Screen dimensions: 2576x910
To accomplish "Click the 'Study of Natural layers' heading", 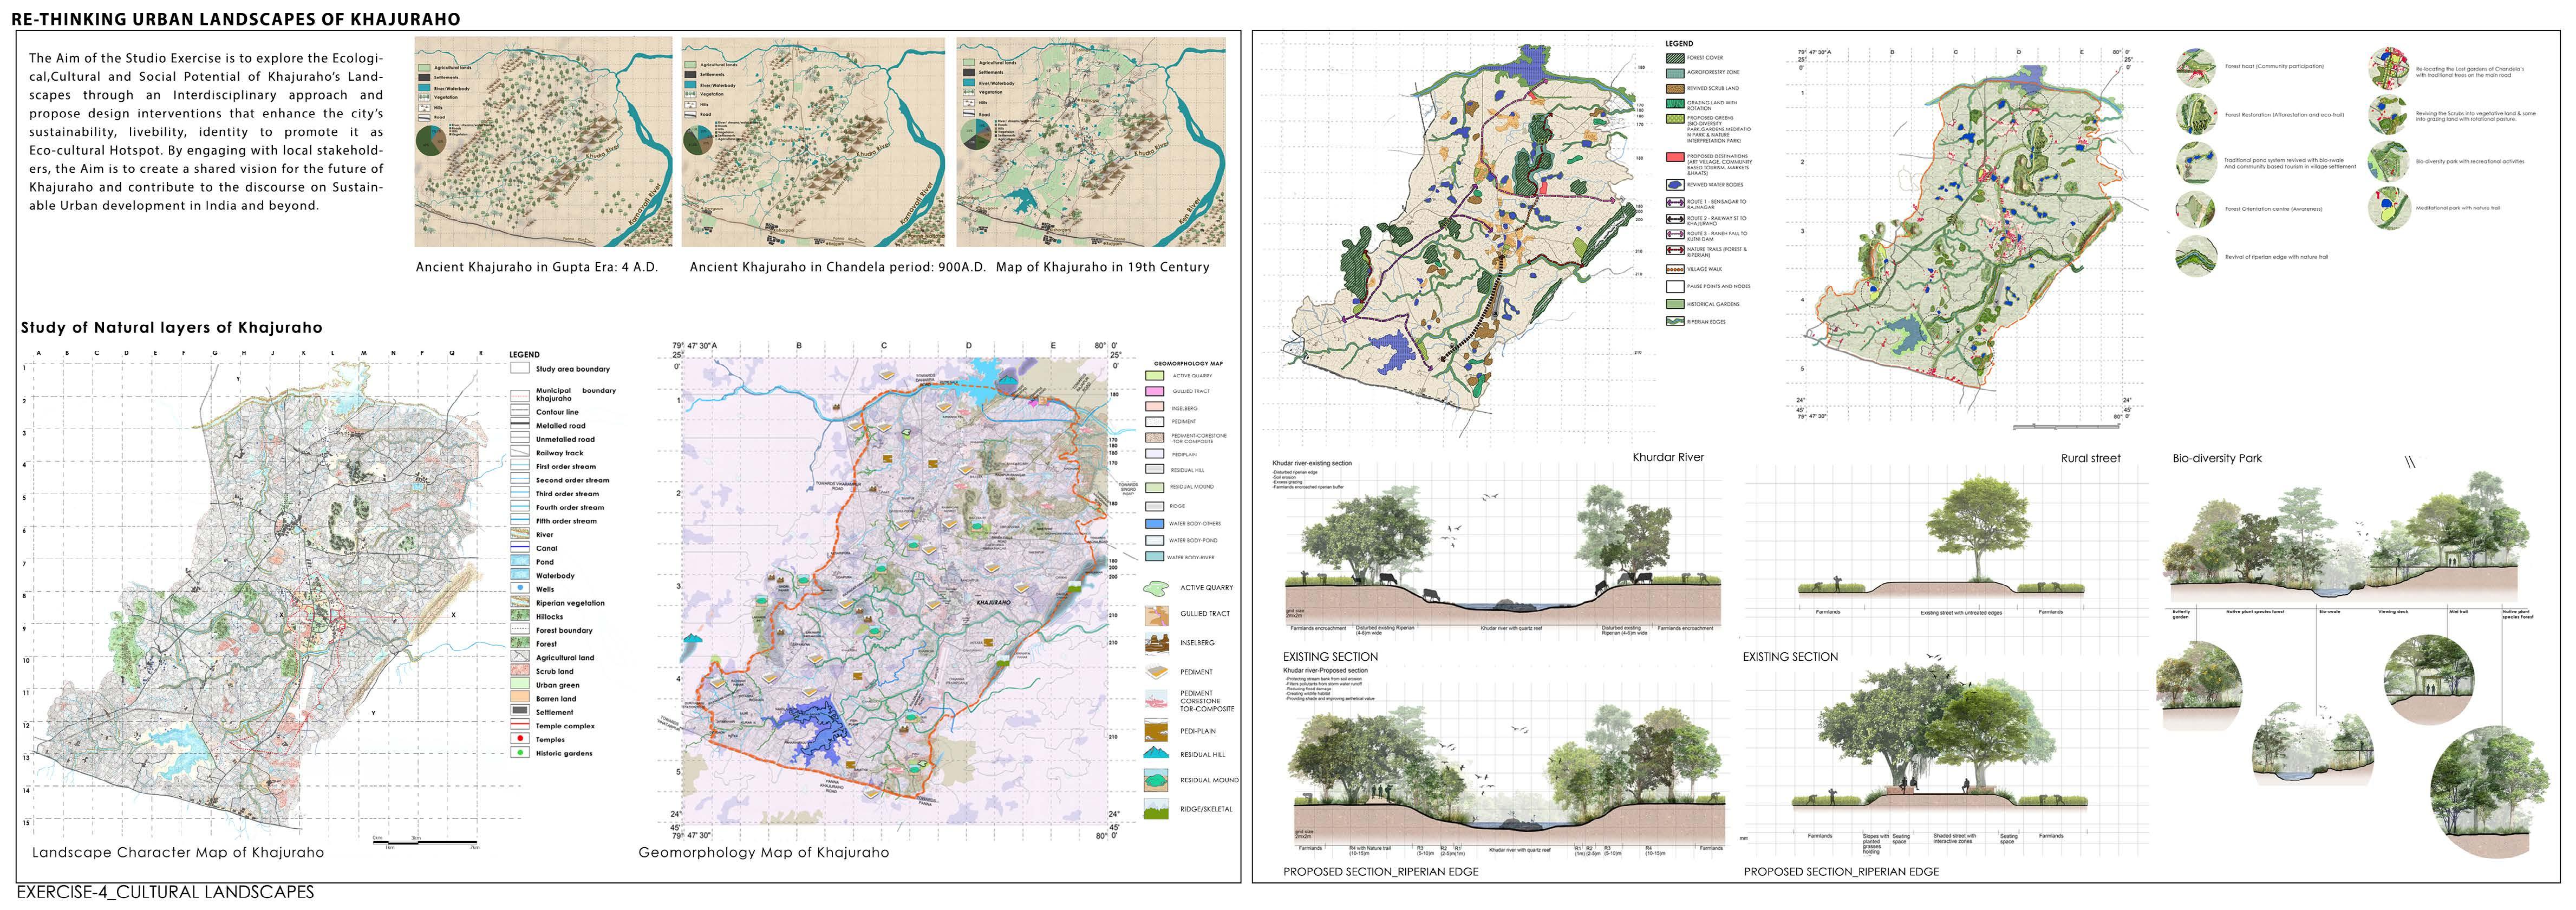I will pos(172,328).
